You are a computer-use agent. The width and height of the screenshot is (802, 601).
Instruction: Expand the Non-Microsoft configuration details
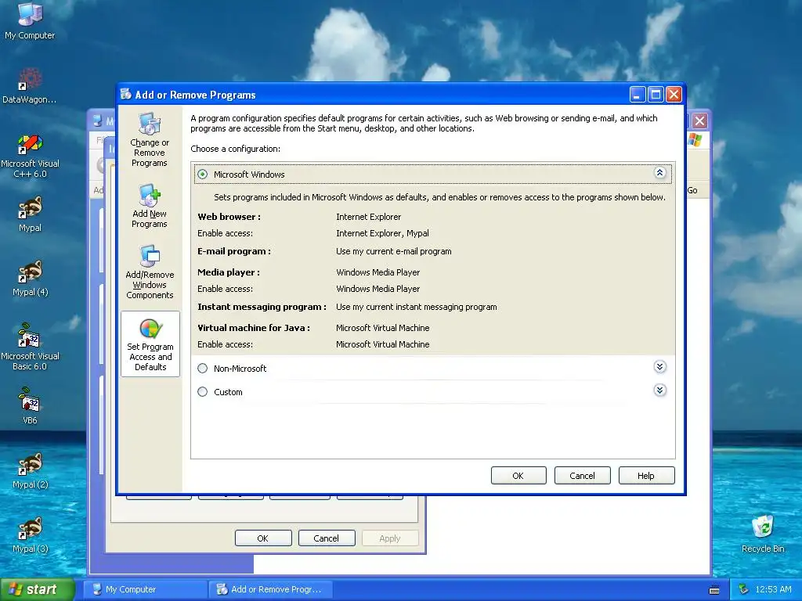click(x=659, y=366)
